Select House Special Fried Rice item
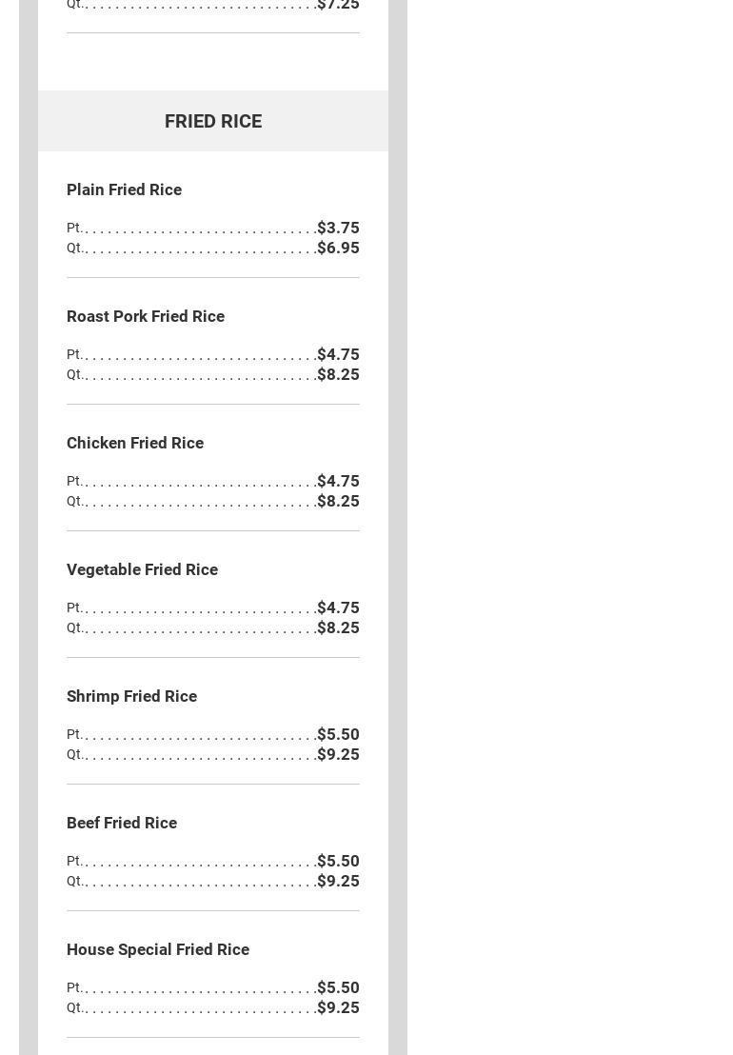Viewport: 733px width, 1055px height. pos(158,949)
